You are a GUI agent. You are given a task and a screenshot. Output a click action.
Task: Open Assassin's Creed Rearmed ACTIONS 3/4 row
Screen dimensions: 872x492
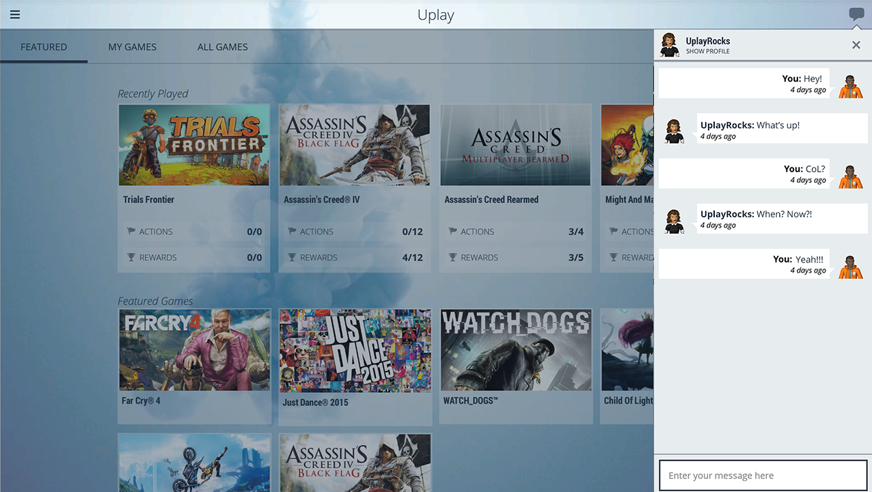(x=515, y=232)
